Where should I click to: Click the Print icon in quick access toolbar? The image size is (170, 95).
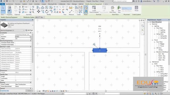[x=21, y=1]
